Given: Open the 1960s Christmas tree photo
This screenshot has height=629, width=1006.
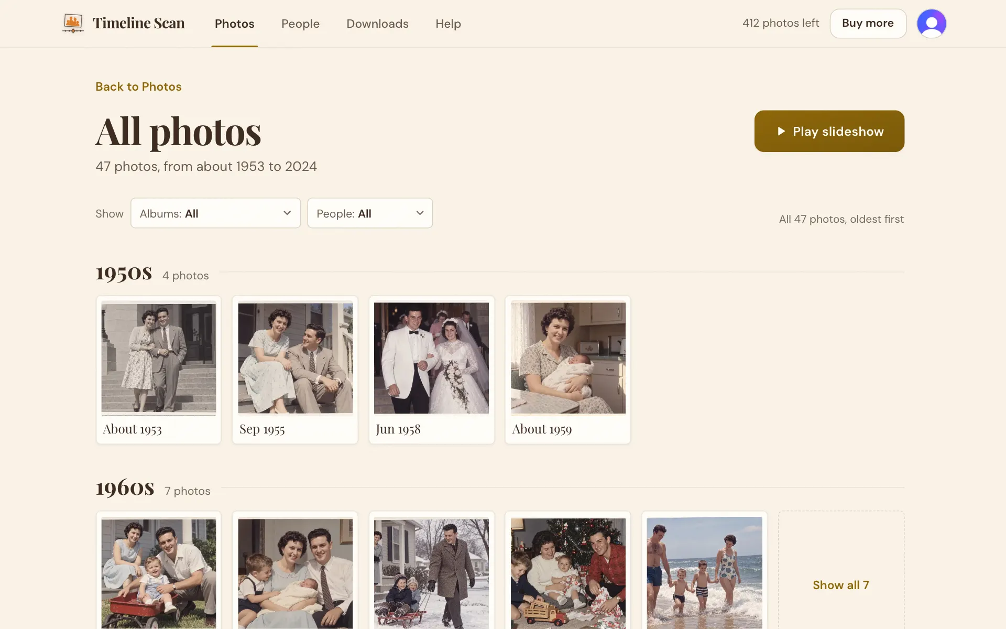Looking at the screenshot, I should tap(568, 571).
